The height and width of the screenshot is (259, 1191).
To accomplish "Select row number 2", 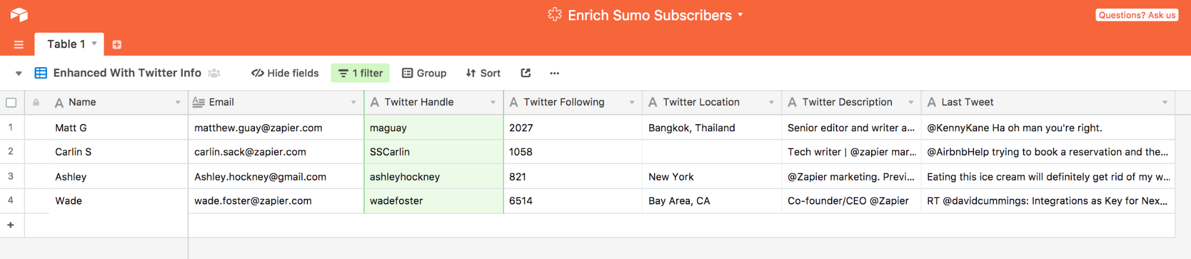I will pos(11,151).
